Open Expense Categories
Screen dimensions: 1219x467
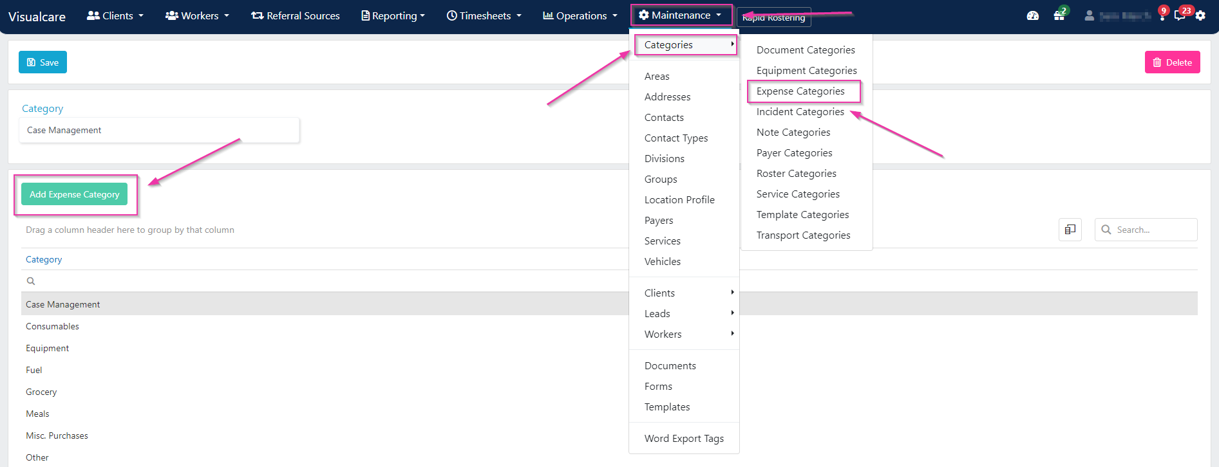[800, 91]
